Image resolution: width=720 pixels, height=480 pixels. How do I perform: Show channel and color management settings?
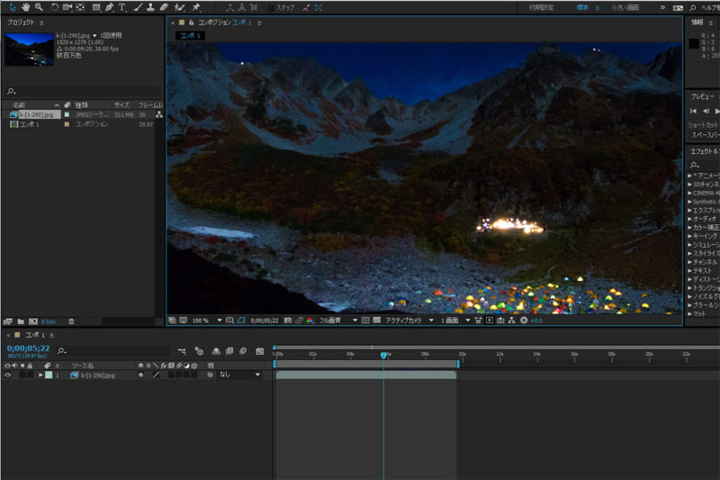(x=310, y=321)
